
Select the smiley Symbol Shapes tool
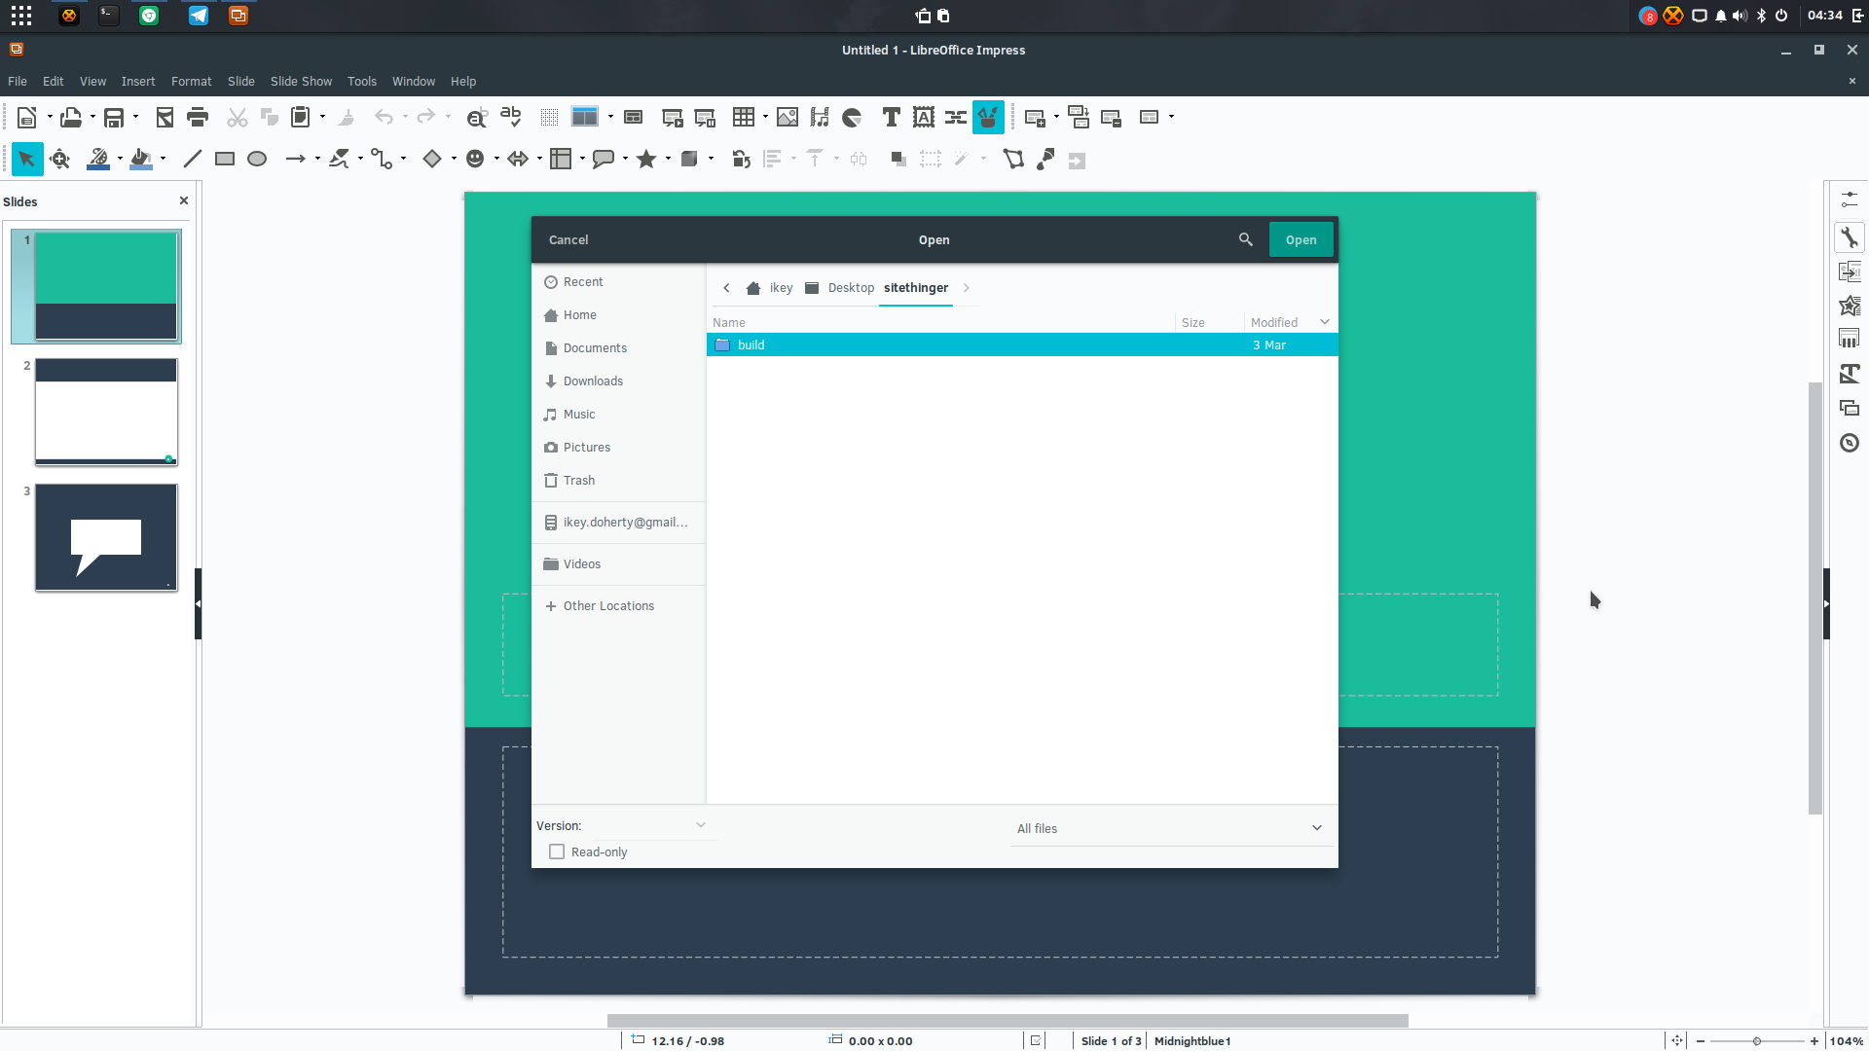475,160
